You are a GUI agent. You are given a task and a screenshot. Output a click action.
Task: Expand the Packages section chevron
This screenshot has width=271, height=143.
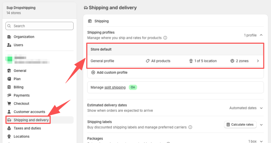click(x=261, y=141)
